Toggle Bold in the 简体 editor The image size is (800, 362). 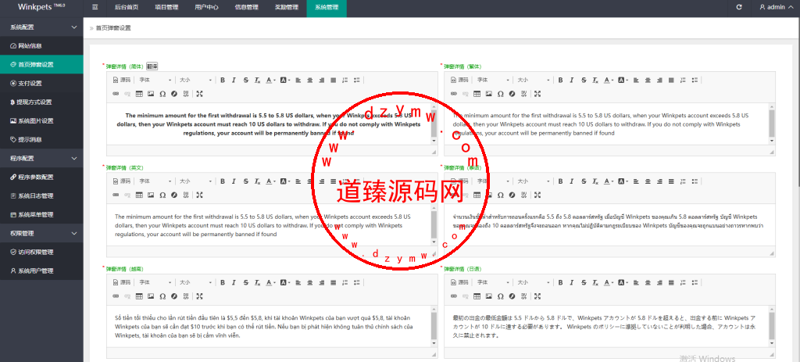pos(223,81)
